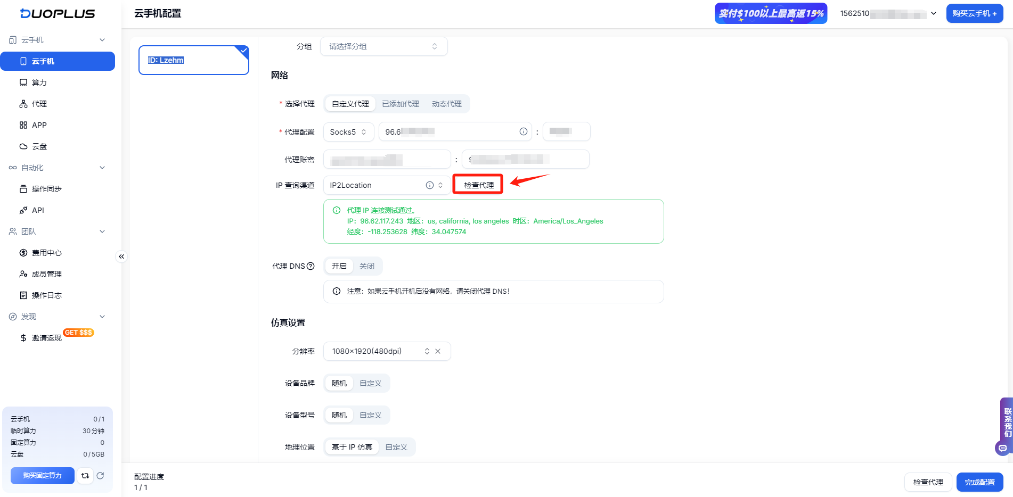Image resolution: width=1013 pixels, height=497 pixels.
Task: Click the help icon next to 代理 DNS
Action: [311, 266]
